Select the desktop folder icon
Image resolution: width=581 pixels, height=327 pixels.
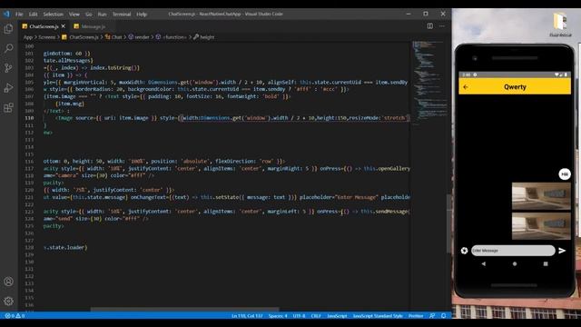click(560, 25)
